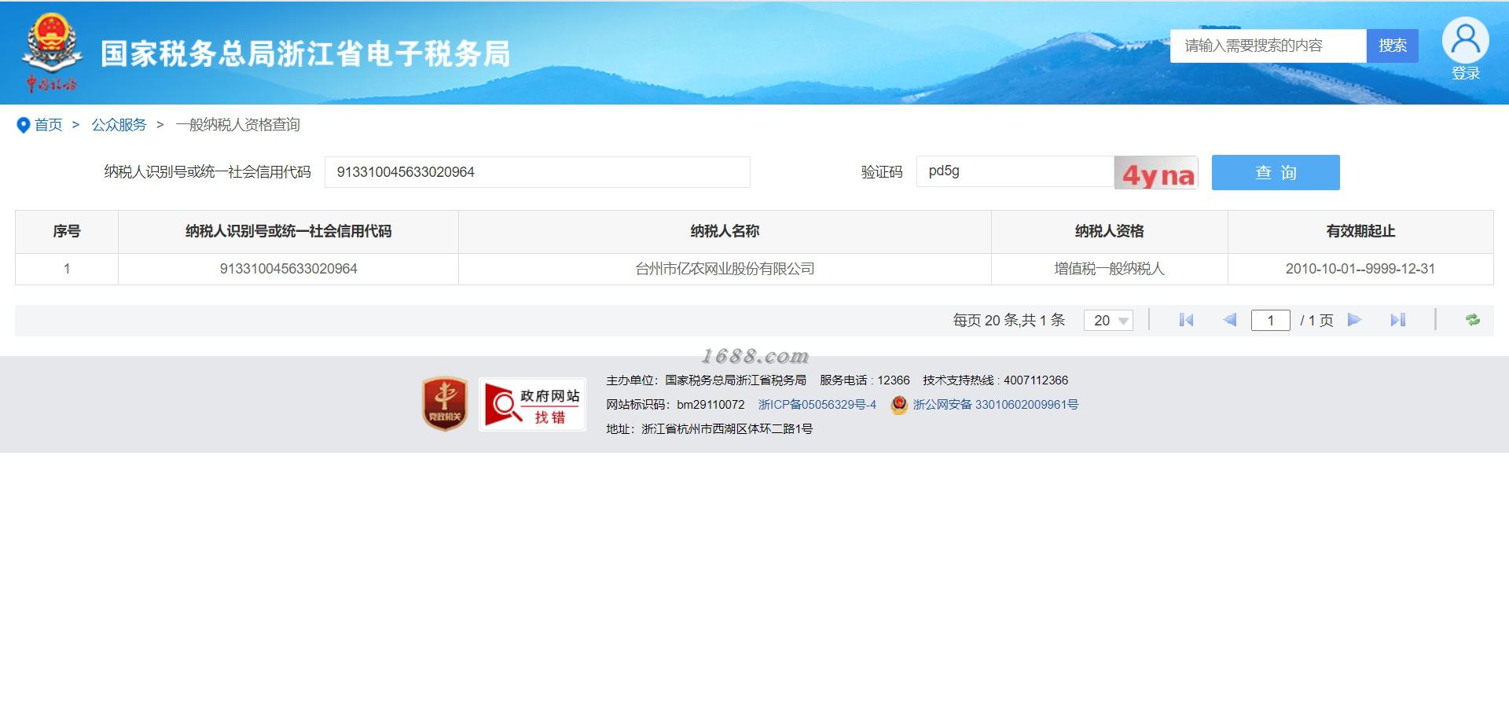Focus the taxpayer ID input field
Screen dimensions: 1509x709
pos(538,172)
